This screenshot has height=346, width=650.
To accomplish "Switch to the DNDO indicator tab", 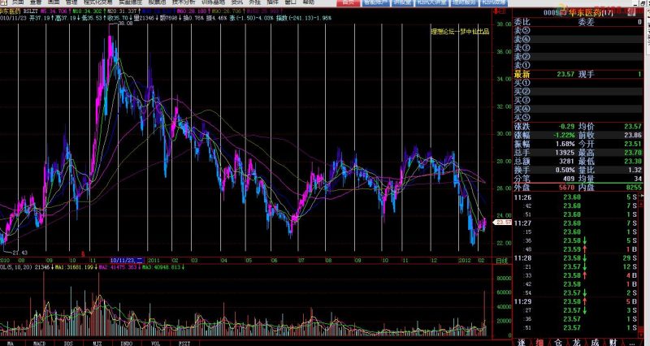I will point(127,343).
